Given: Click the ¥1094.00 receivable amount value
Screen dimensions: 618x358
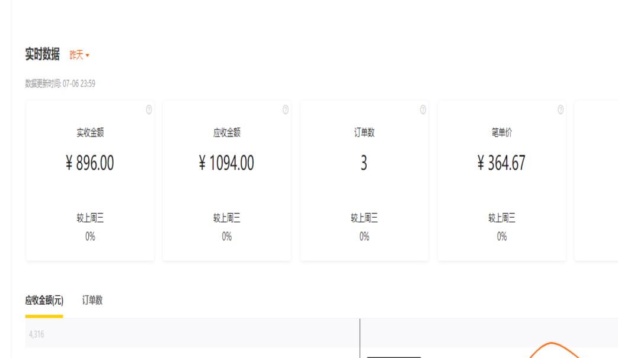Looking at the screenshot, I should (x=226, y=163).
